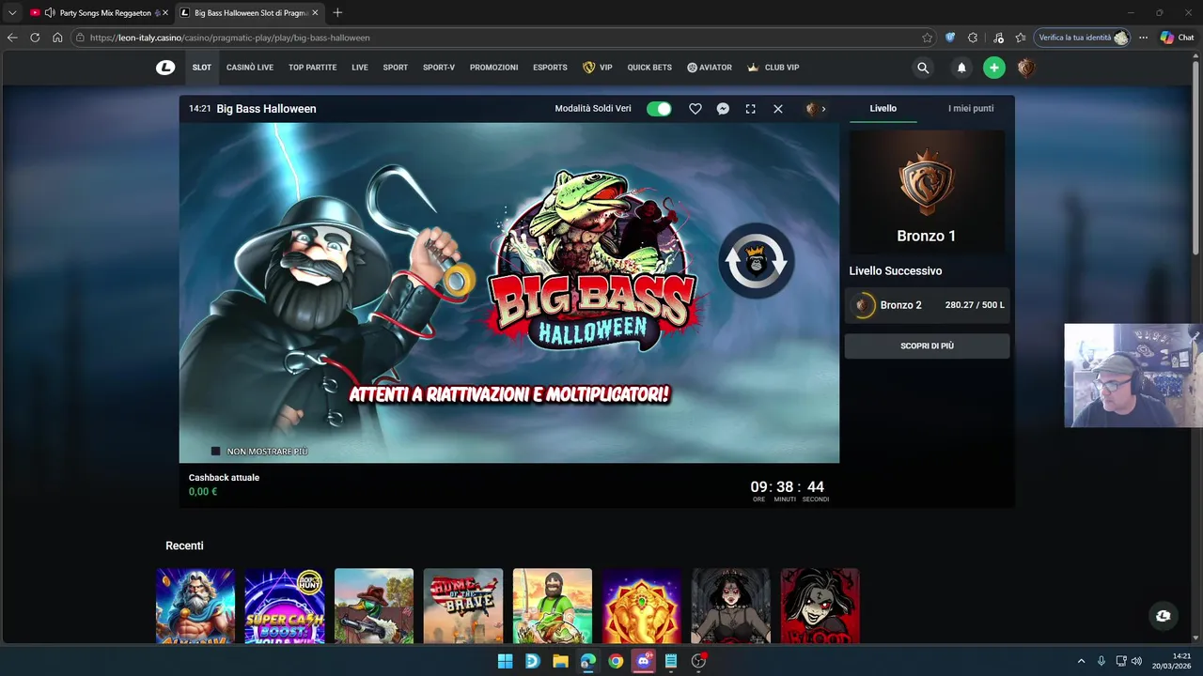Open ESPORTS section

[550, 68]
